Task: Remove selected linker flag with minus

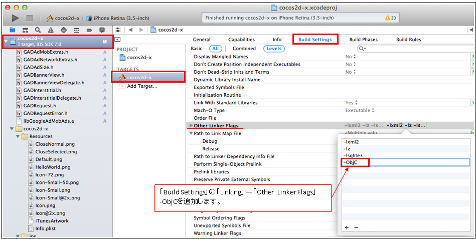Action: [356, 227]
